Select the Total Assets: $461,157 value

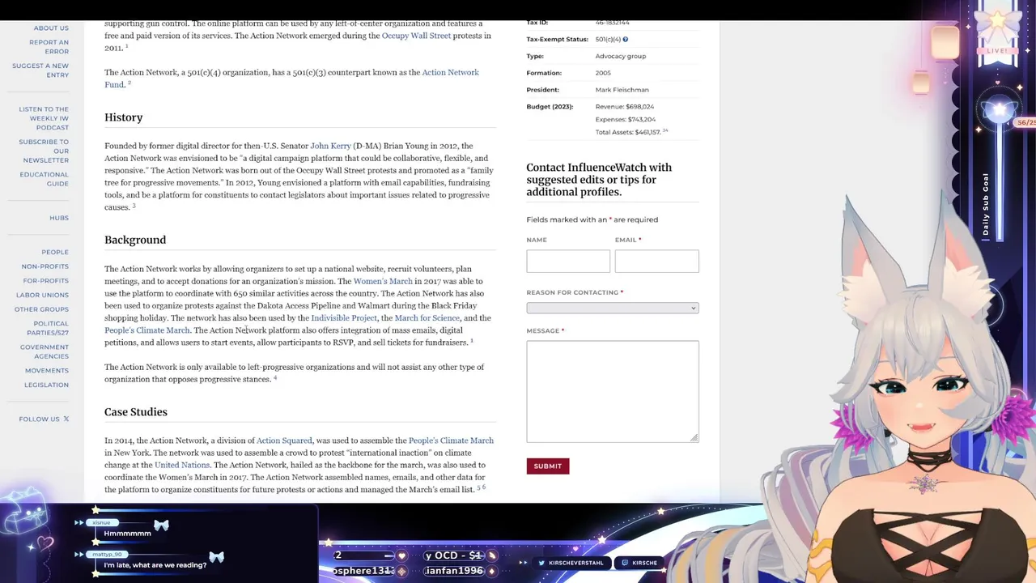pyautogui.click(x=628, y=132)
